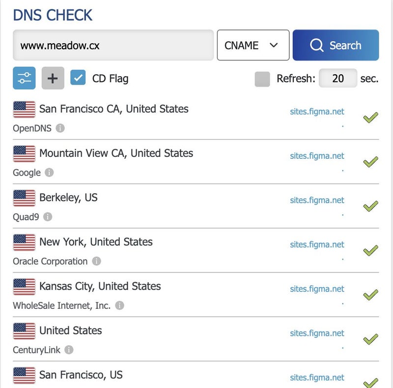Click info icon beside WholeSale Internet, Inc.
Screen dimensions: 393x388
119,305
